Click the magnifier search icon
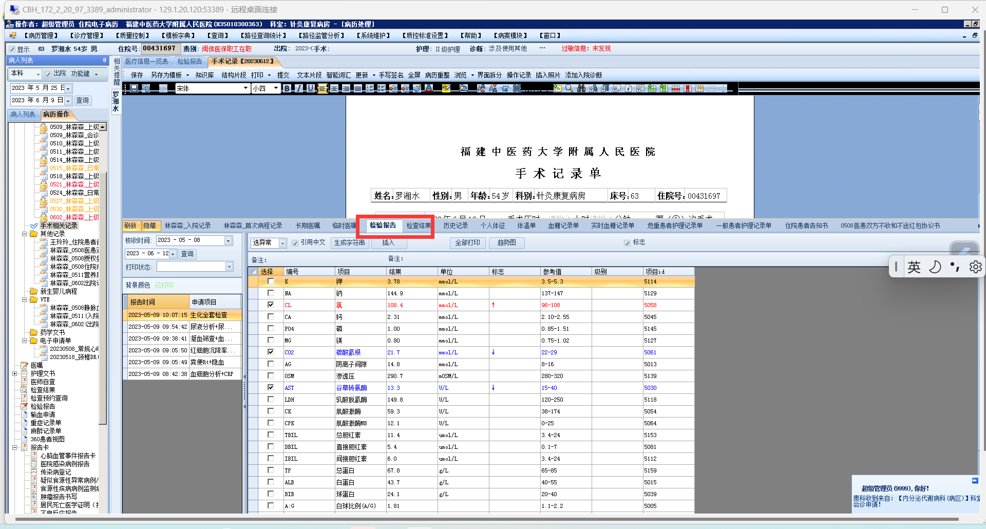Screen dimensions: 986x529 pos(569,88)
